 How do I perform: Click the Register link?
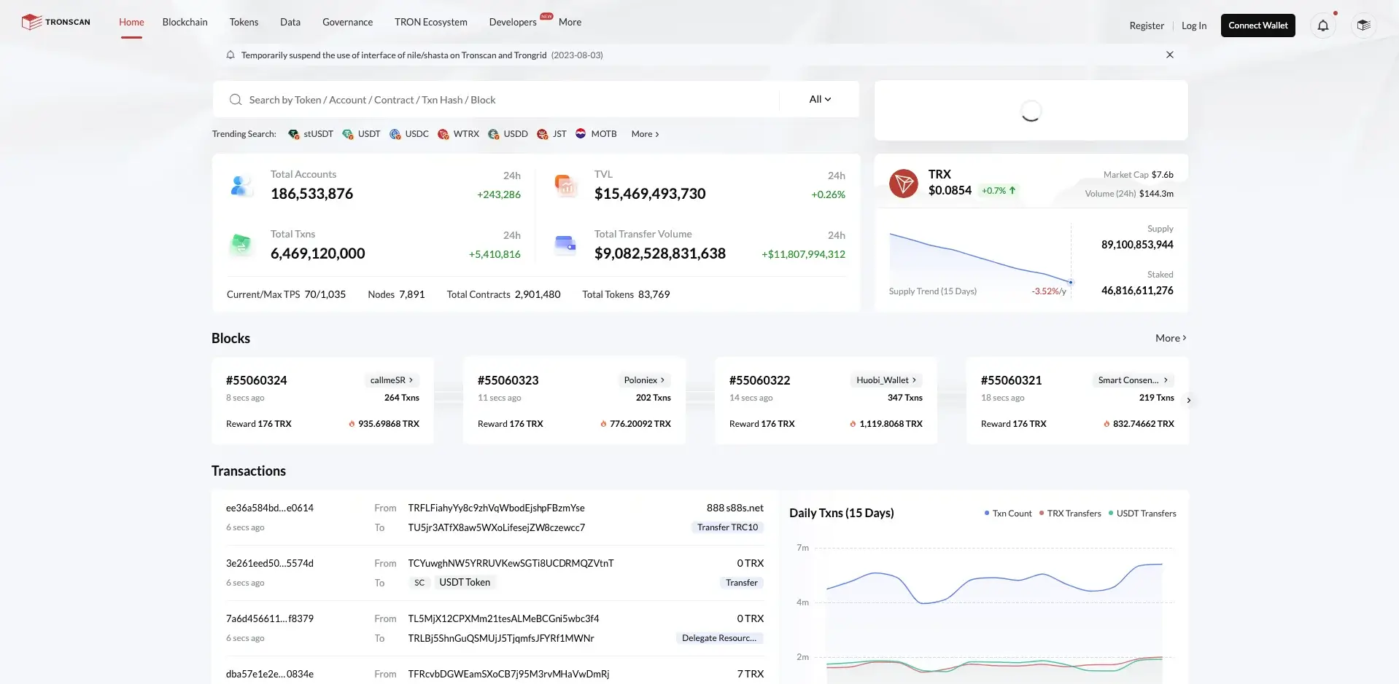[1147, 25]
